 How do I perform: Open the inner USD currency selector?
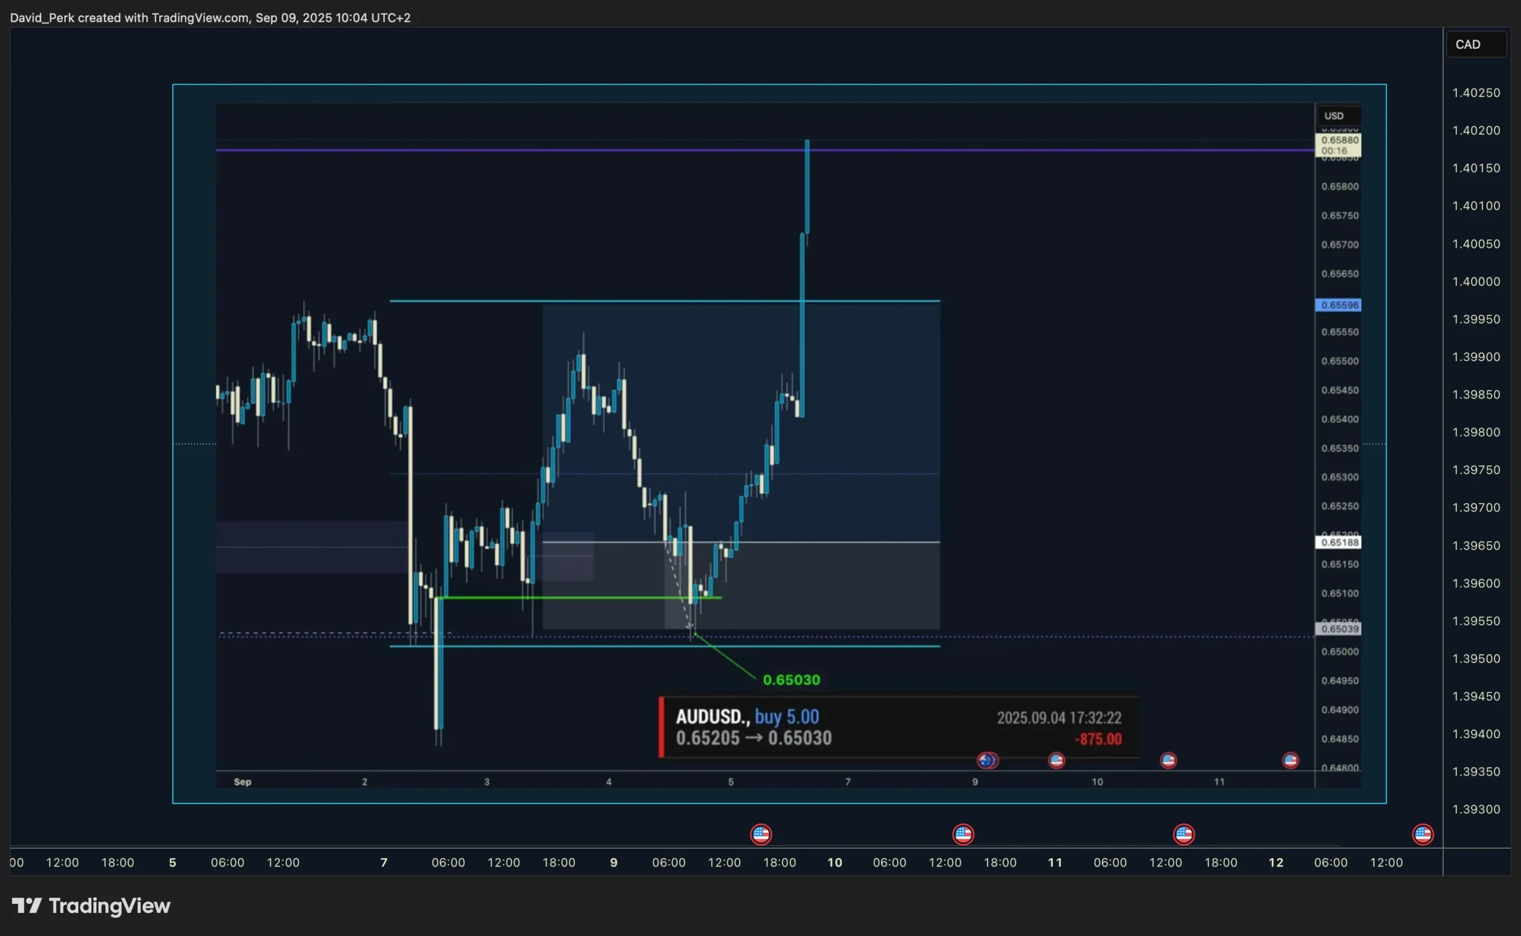coord(1336,116)
